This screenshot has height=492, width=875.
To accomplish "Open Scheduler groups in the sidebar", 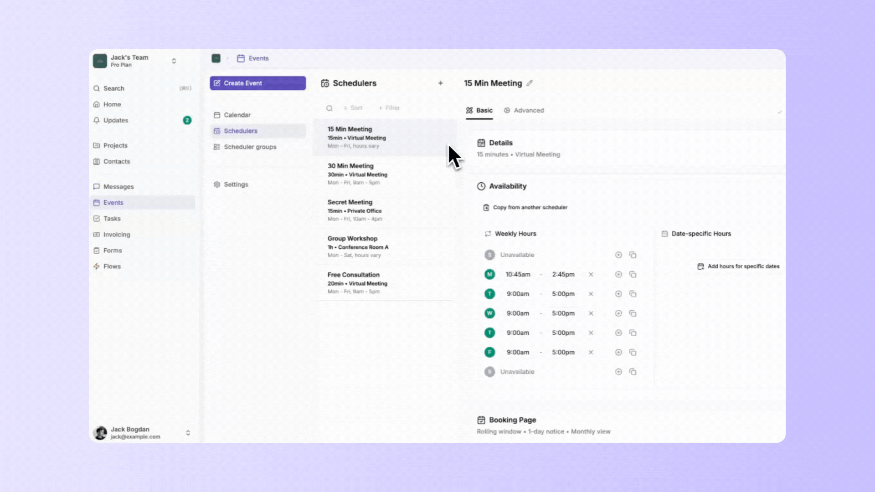I will tap(250, 147).
